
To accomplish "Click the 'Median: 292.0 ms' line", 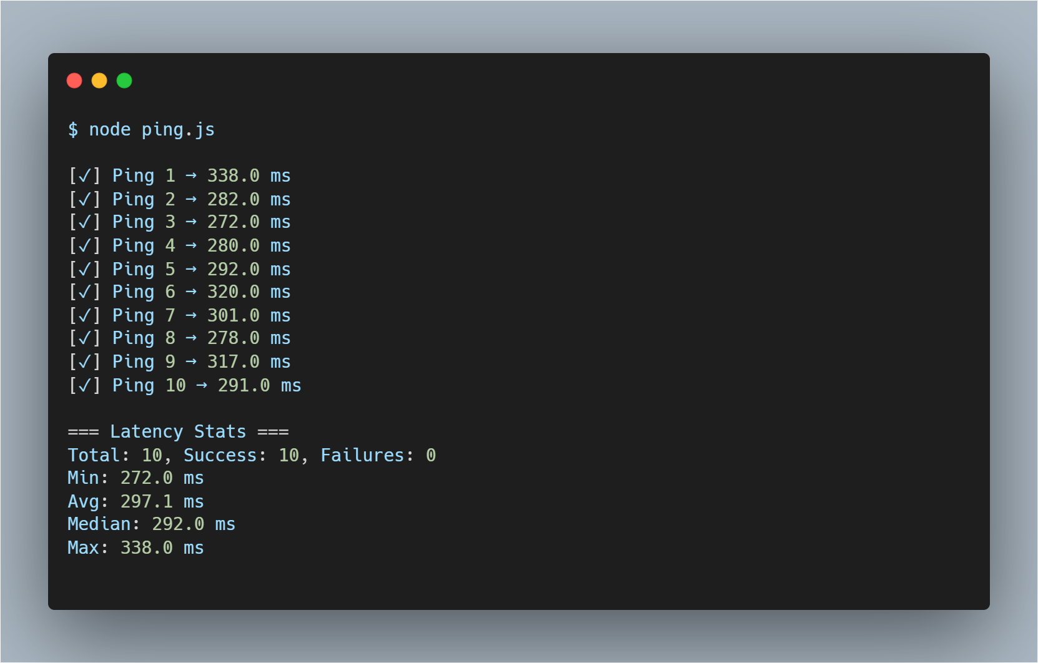I will [151, 524].
